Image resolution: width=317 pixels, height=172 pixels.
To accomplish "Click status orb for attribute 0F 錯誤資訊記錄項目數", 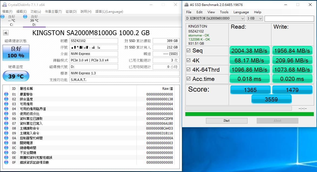I will pyautogui.click(x=6, y=162).
